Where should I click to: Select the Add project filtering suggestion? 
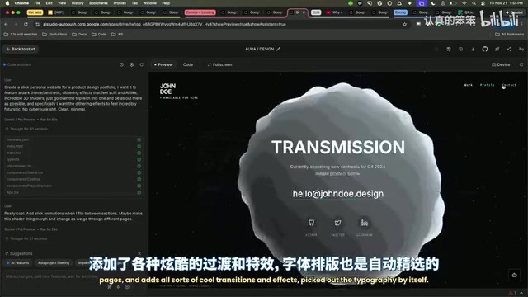tap(54, 263)
